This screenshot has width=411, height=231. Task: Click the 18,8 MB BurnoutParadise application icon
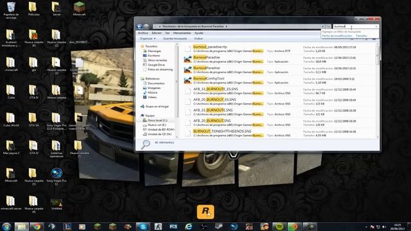tap(188, 60)
